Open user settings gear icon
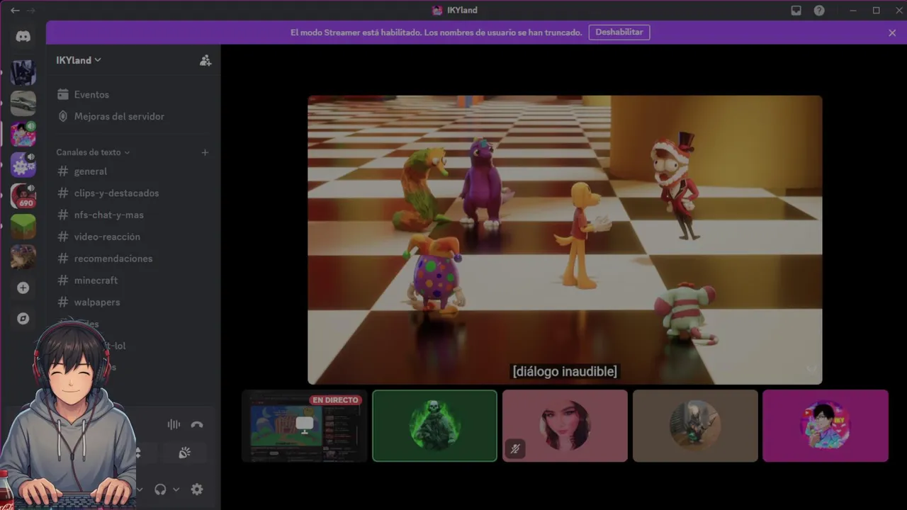 [x=197, y=489]
